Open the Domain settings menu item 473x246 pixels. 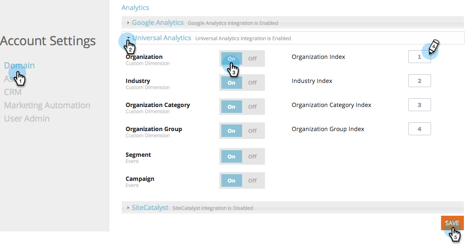pos(19,66)
